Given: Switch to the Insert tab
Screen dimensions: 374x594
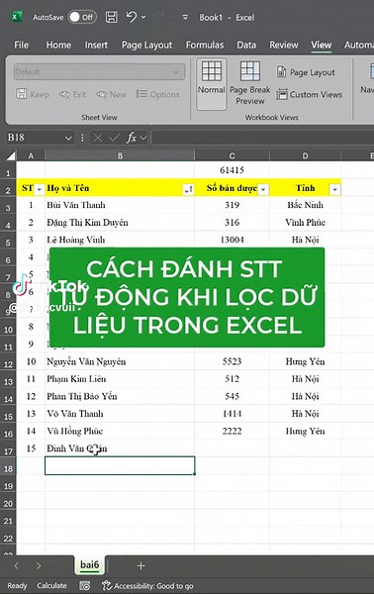Looking at the screenshot, I should [96, 46].
